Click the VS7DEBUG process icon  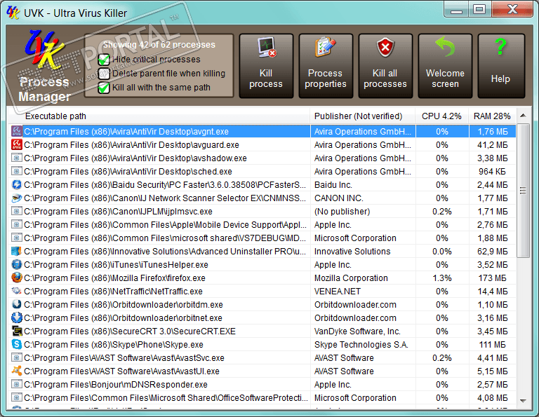[x=17, y=238]
